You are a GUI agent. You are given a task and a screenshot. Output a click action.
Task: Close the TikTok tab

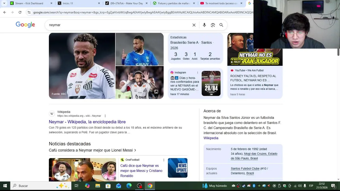click(x=146, y=3)
